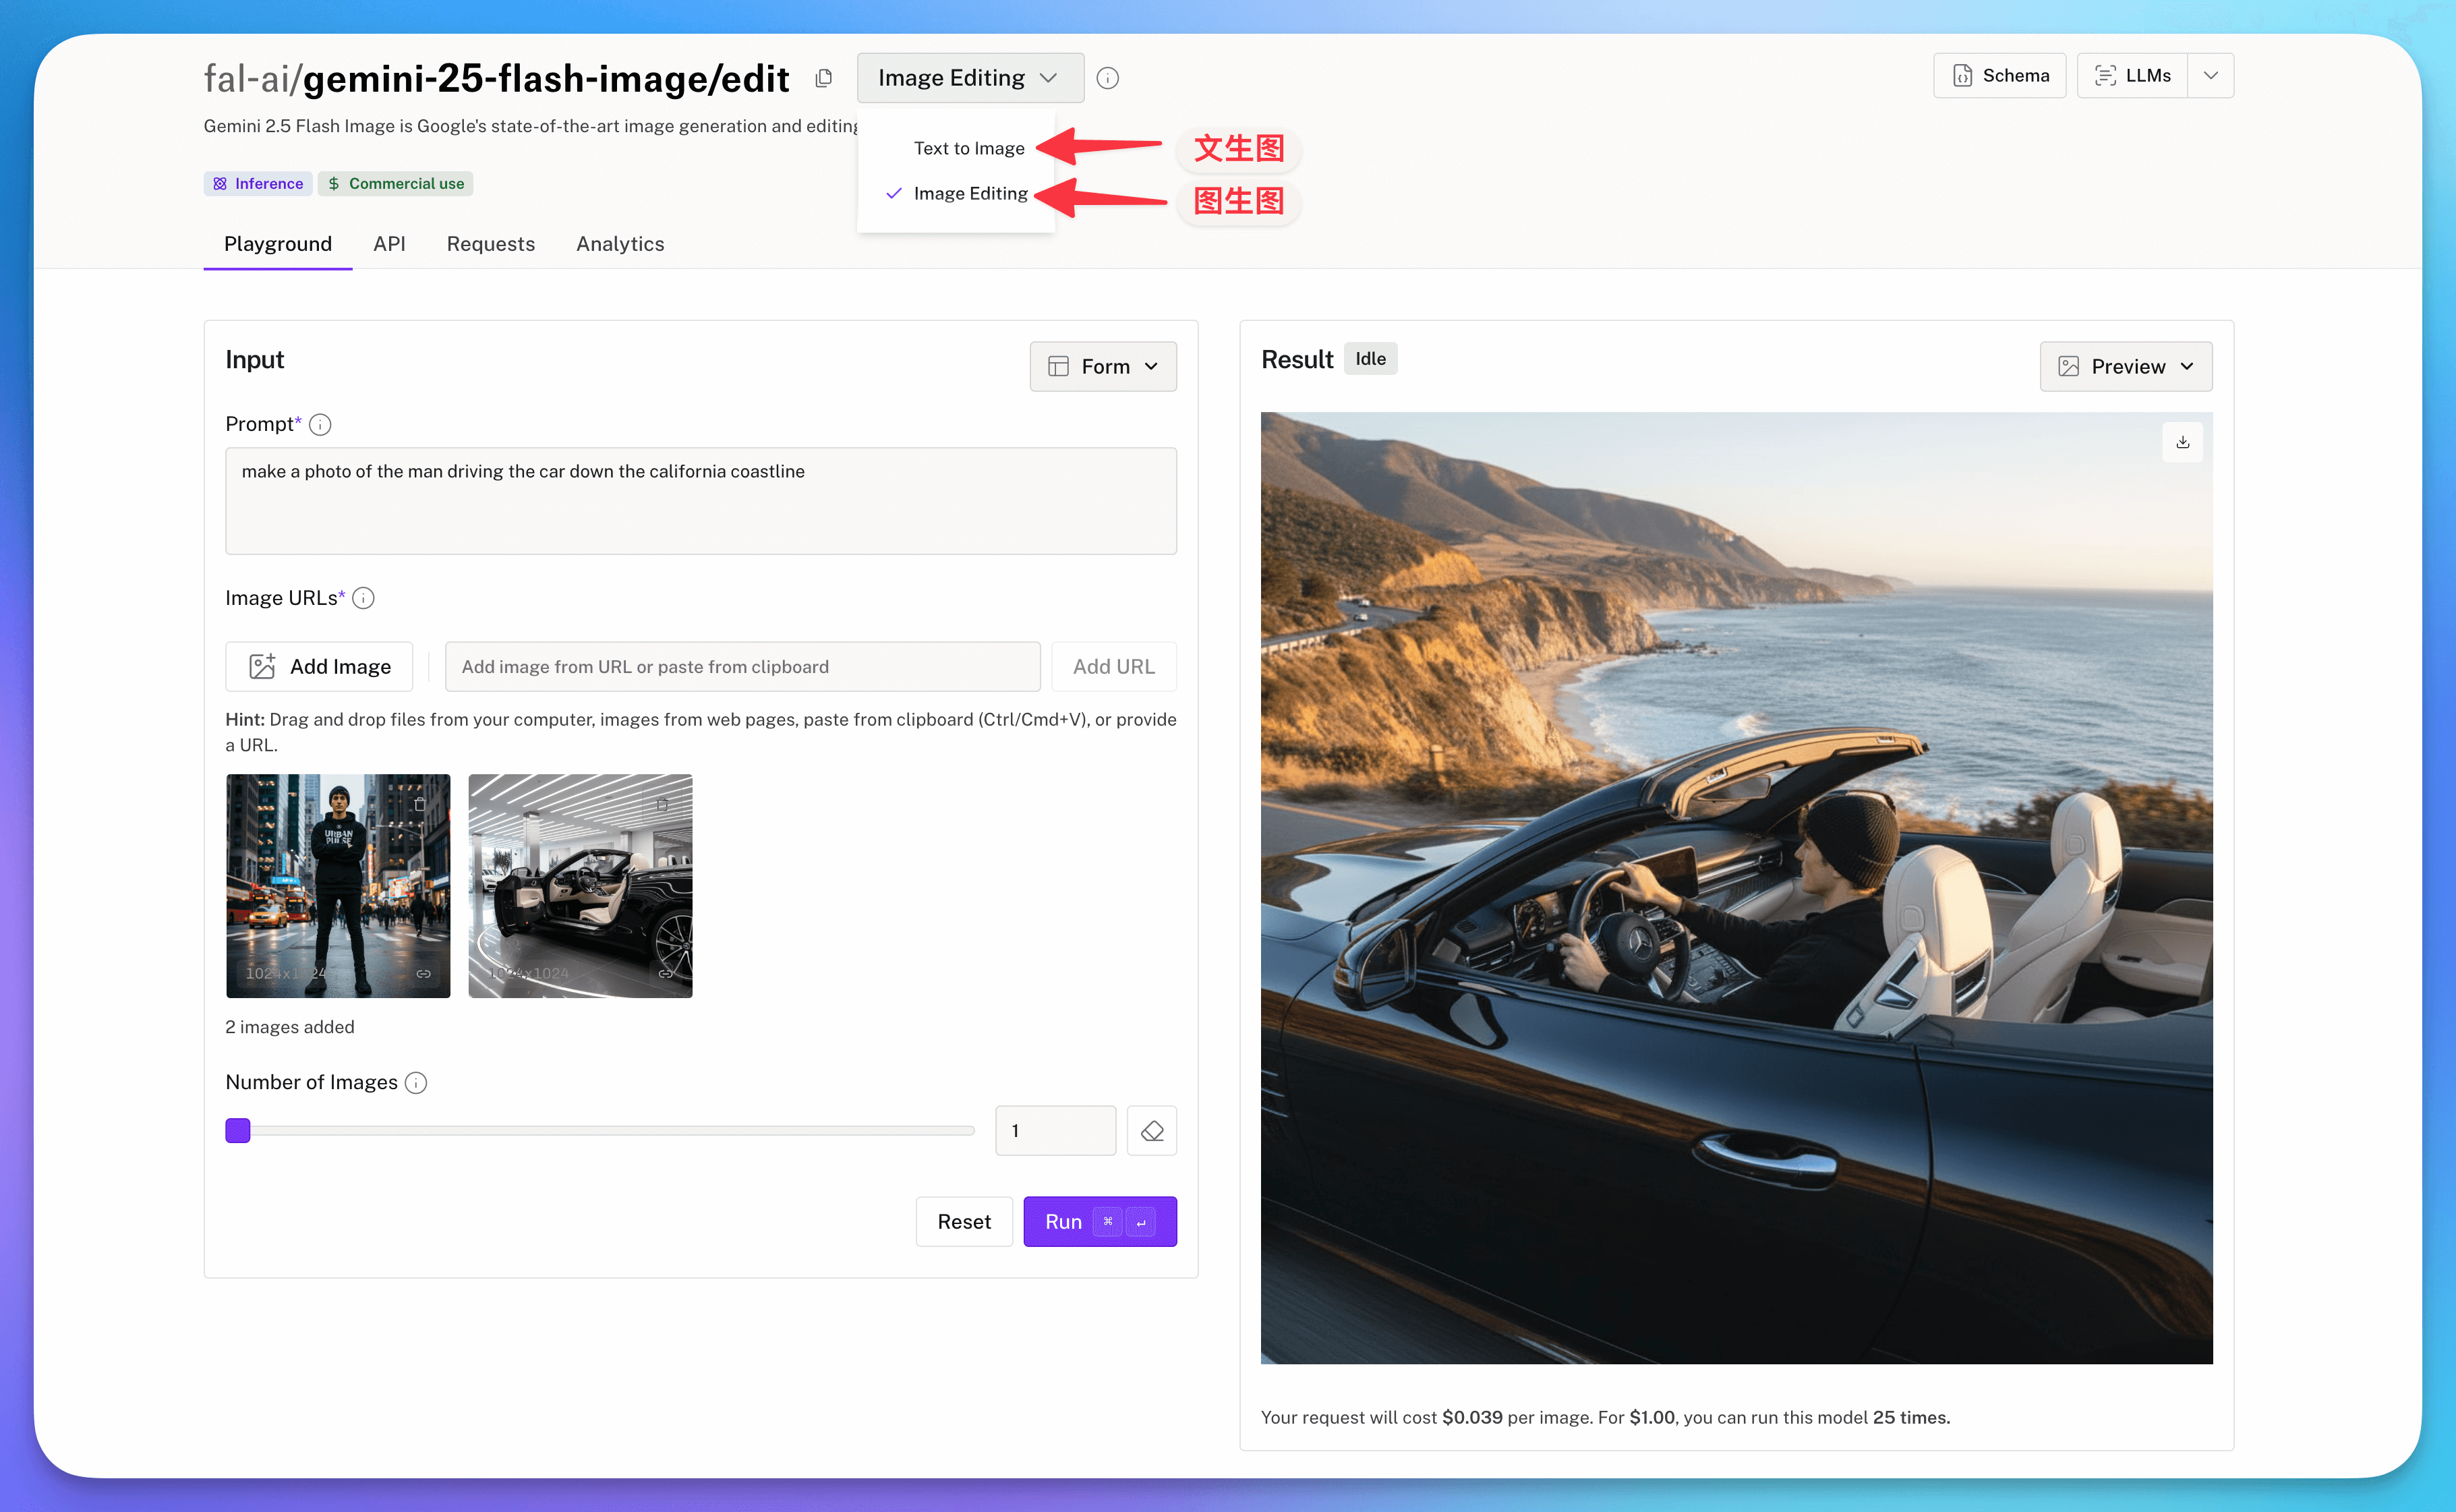Open the Analytics tab
Viewport: 2456px width, 1512px height.
(620, 243)
